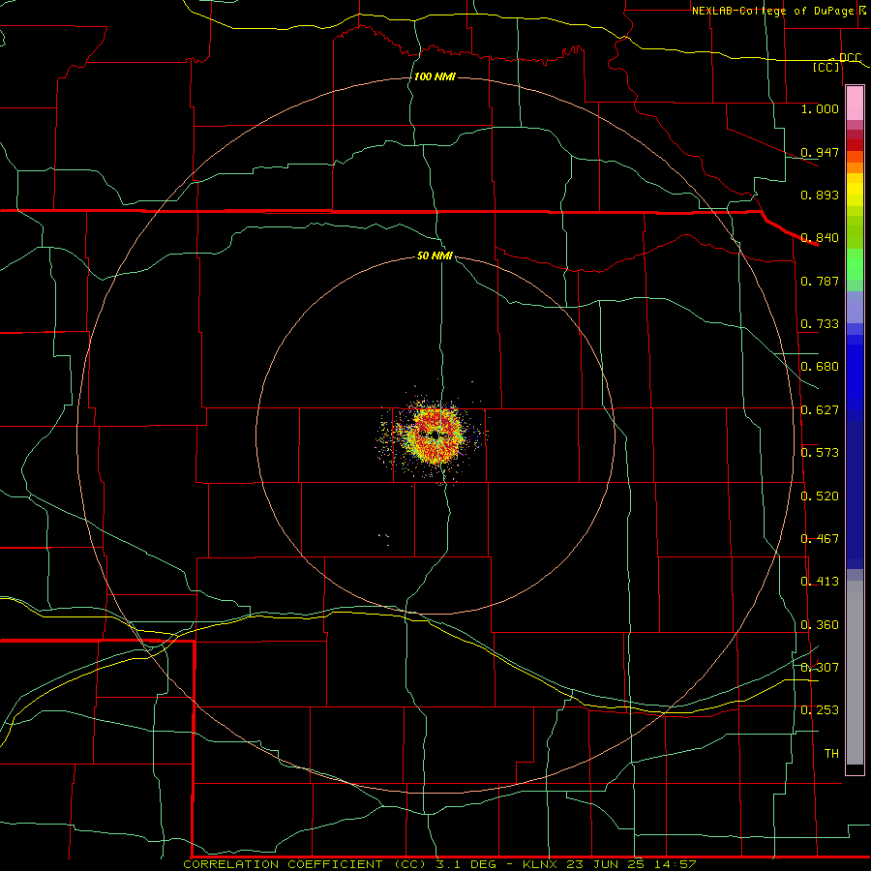Click the 1.000 colorbar value
This screenshot has width=871, height=871.
tap(820, 108)
